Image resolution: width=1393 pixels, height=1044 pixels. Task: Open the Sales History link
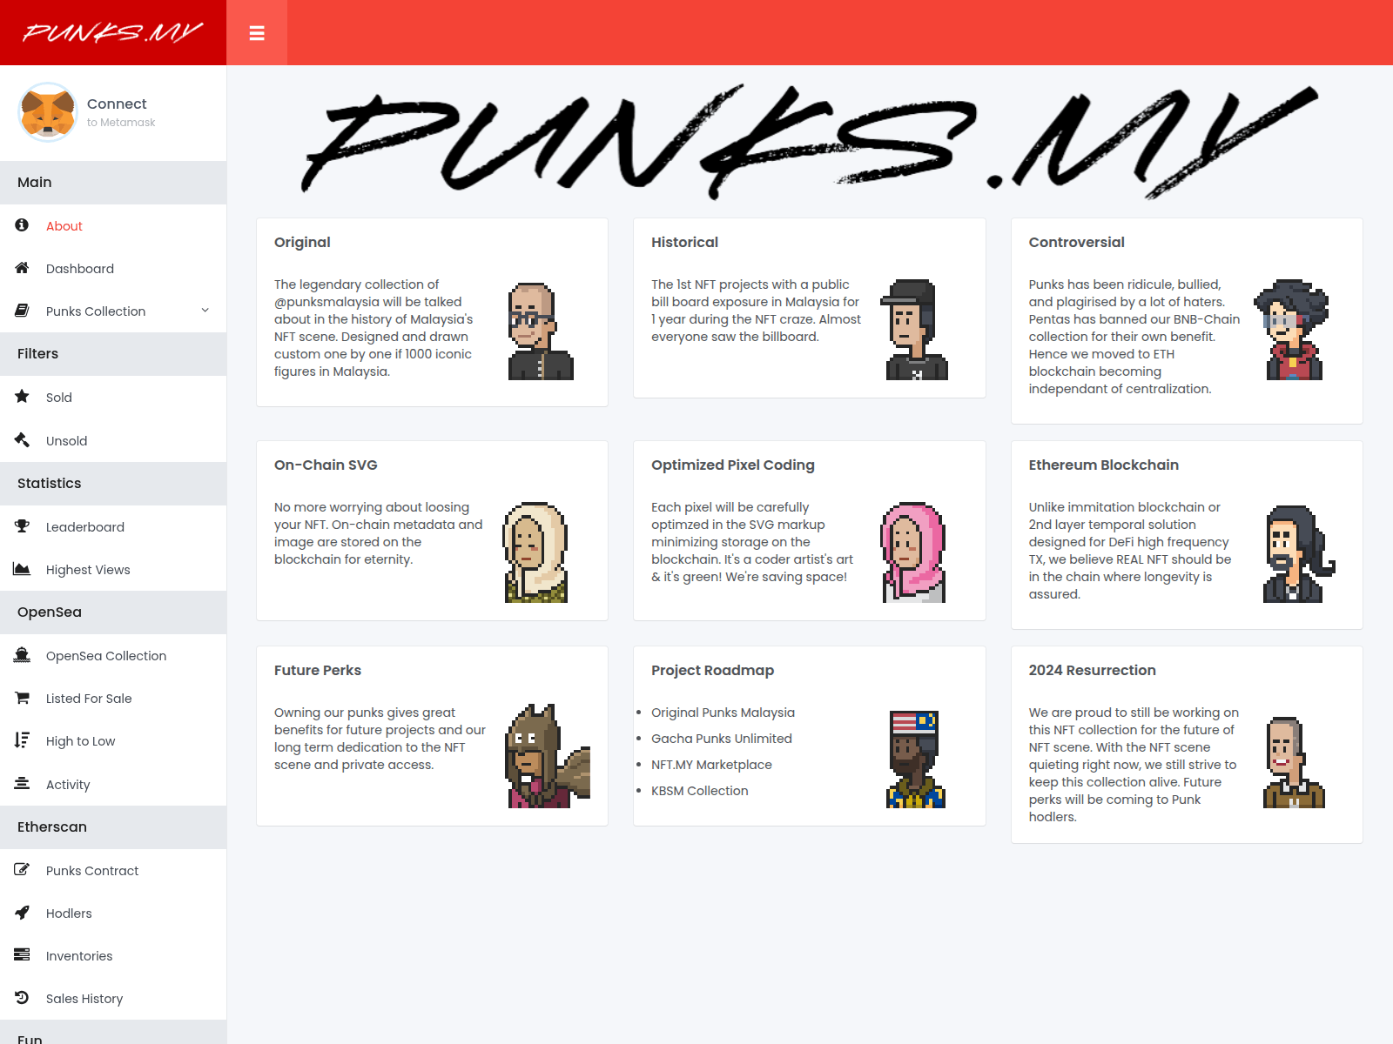(x=113, y=999)
